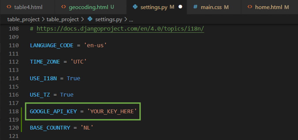This screenshot has width=298, height=140.
Task: Click the HTML icon on table4.html tab
Action: point(9,7)
